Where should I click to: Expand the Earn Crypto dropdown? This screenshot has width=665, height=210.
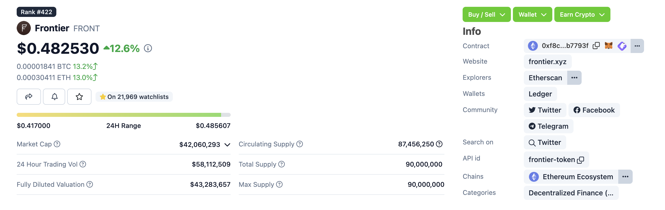582,14
